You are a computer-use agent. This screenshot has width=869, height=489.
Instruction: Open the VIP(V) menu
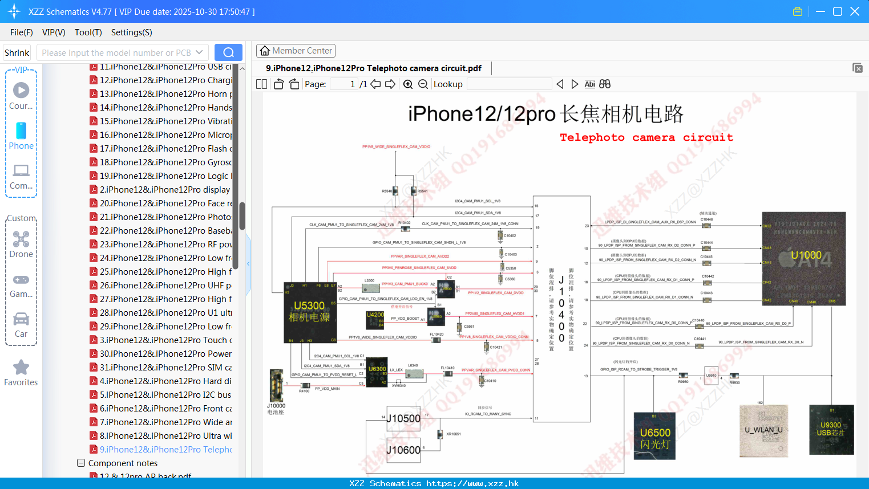54,32
